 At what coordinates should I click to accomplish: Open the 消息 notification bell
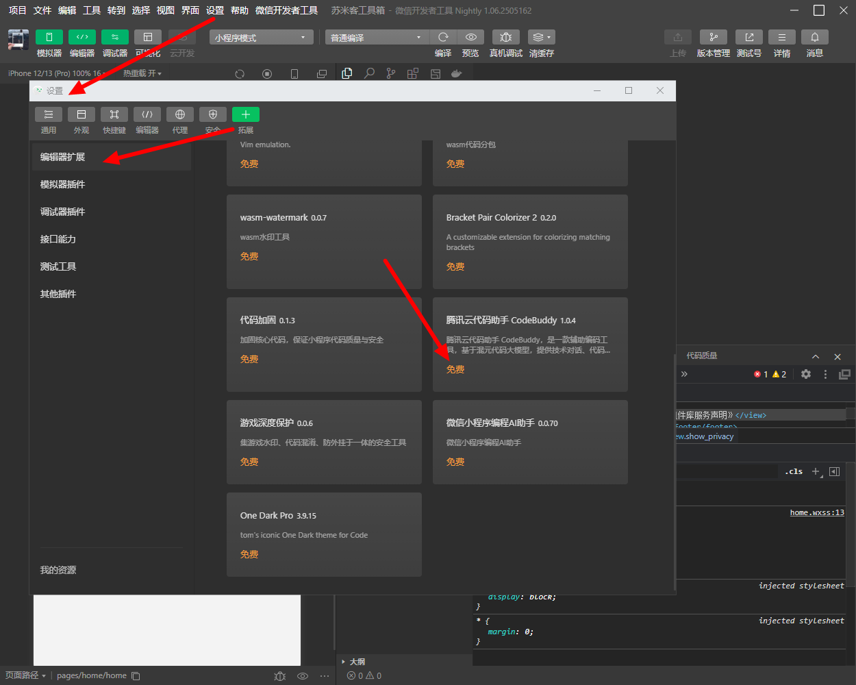(x=815, y=37)
